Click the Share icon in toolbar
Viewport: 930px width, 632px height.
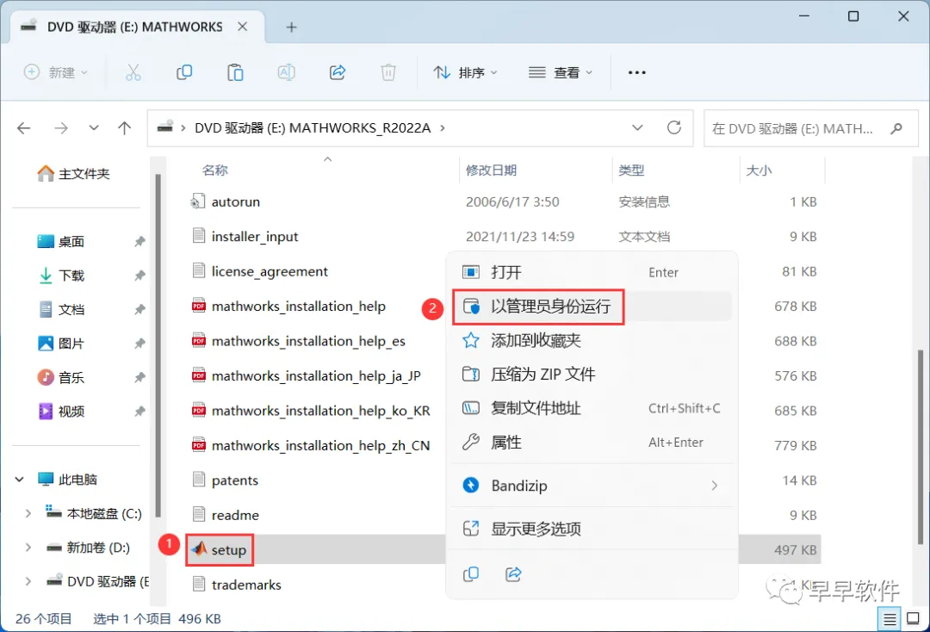coord(337,72)
